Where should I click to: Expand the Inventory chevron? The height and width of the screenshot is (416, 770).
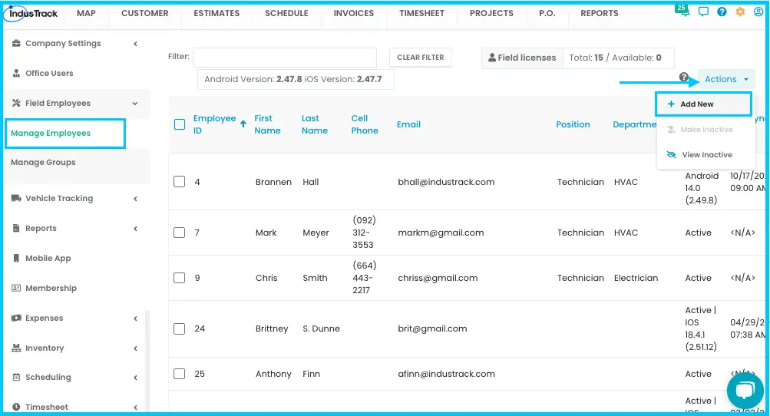click(136, 348)
